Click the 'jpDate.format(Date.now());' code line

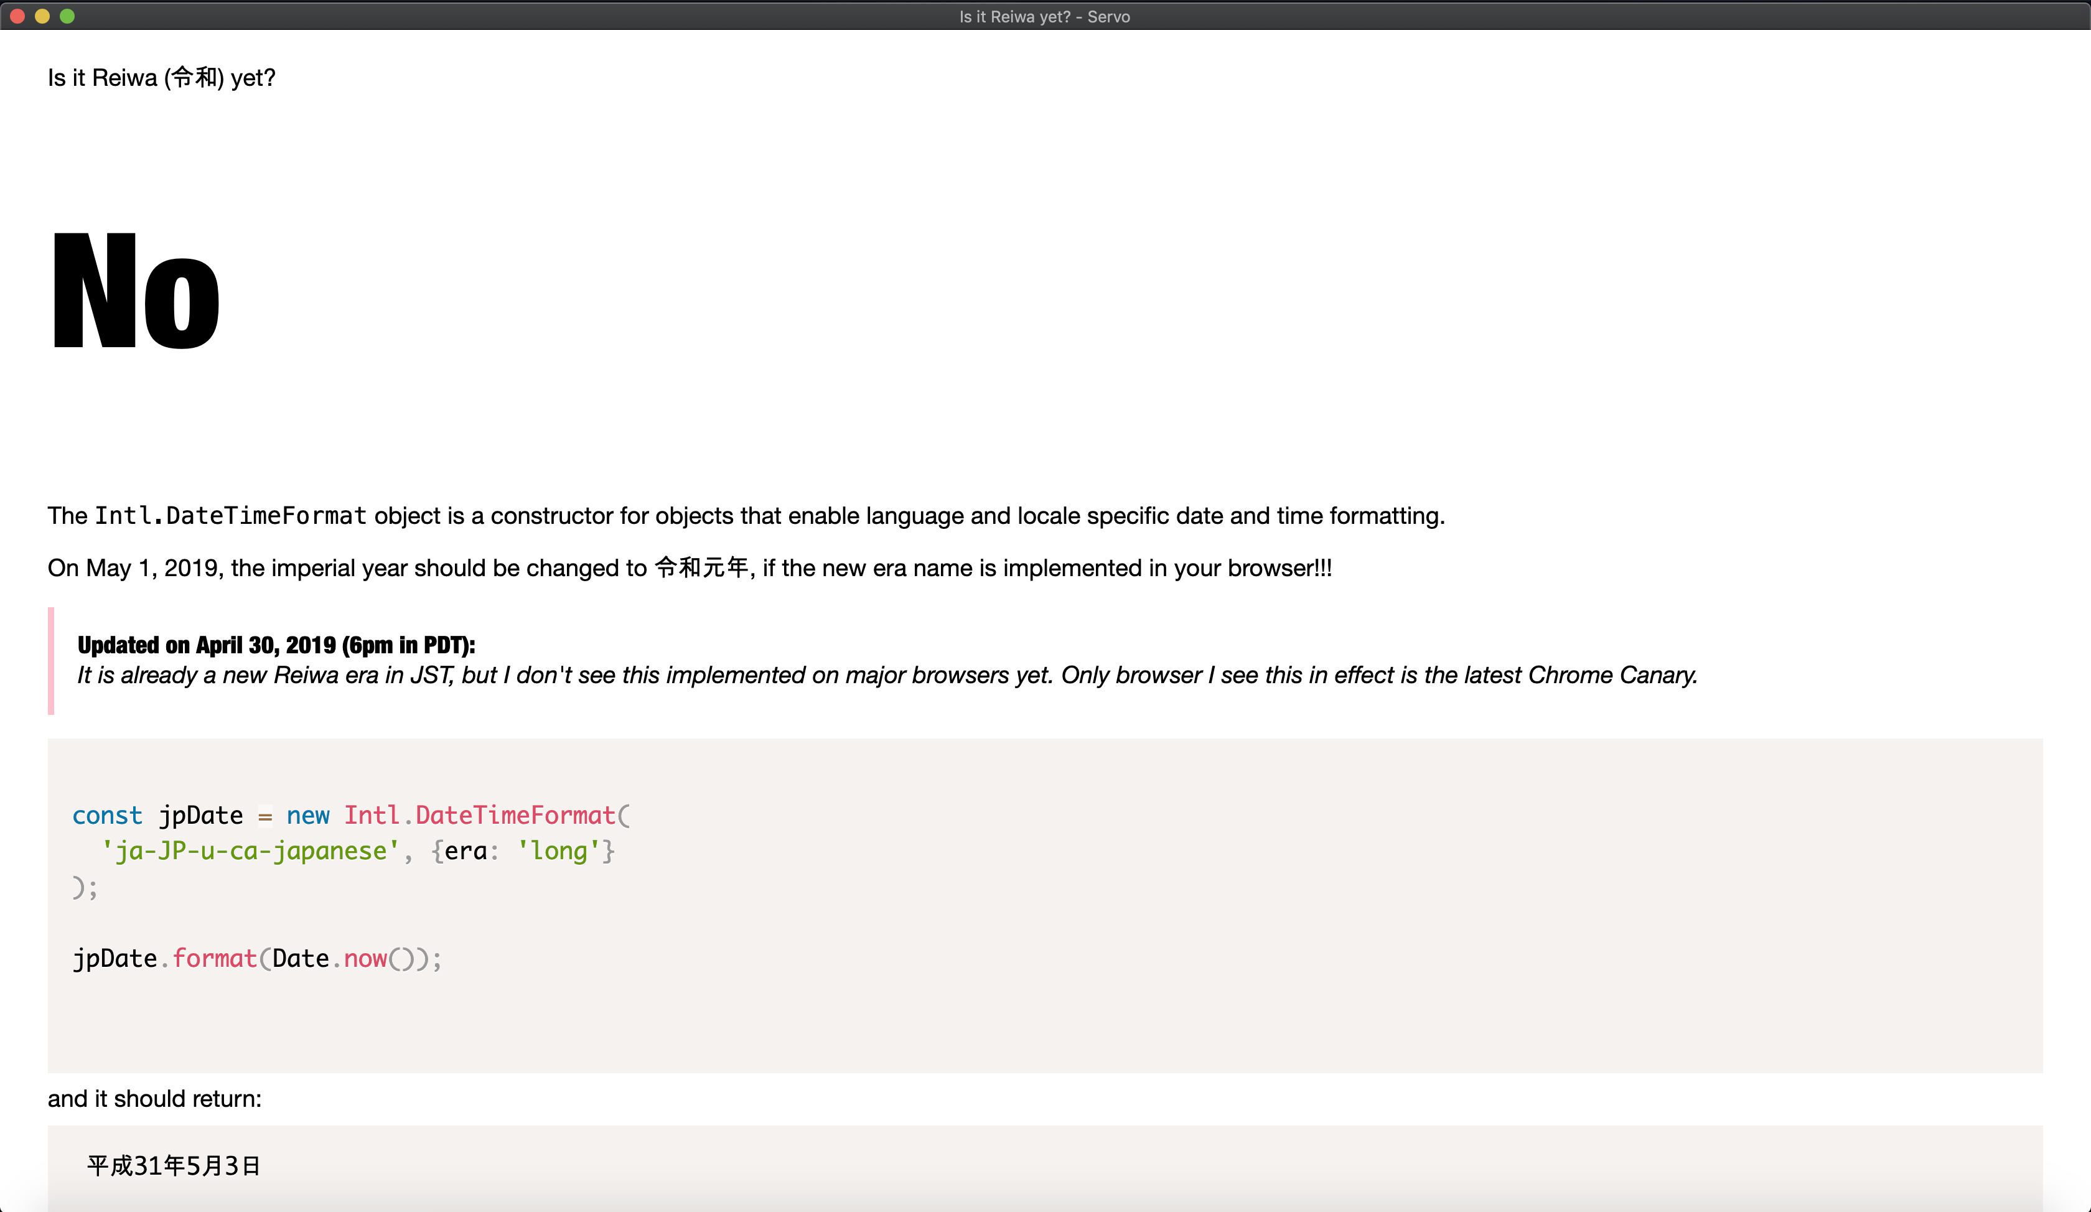point(257,959)
